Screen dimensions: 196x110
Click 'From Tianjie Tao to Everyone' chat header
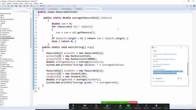click(x=161, y=64)
